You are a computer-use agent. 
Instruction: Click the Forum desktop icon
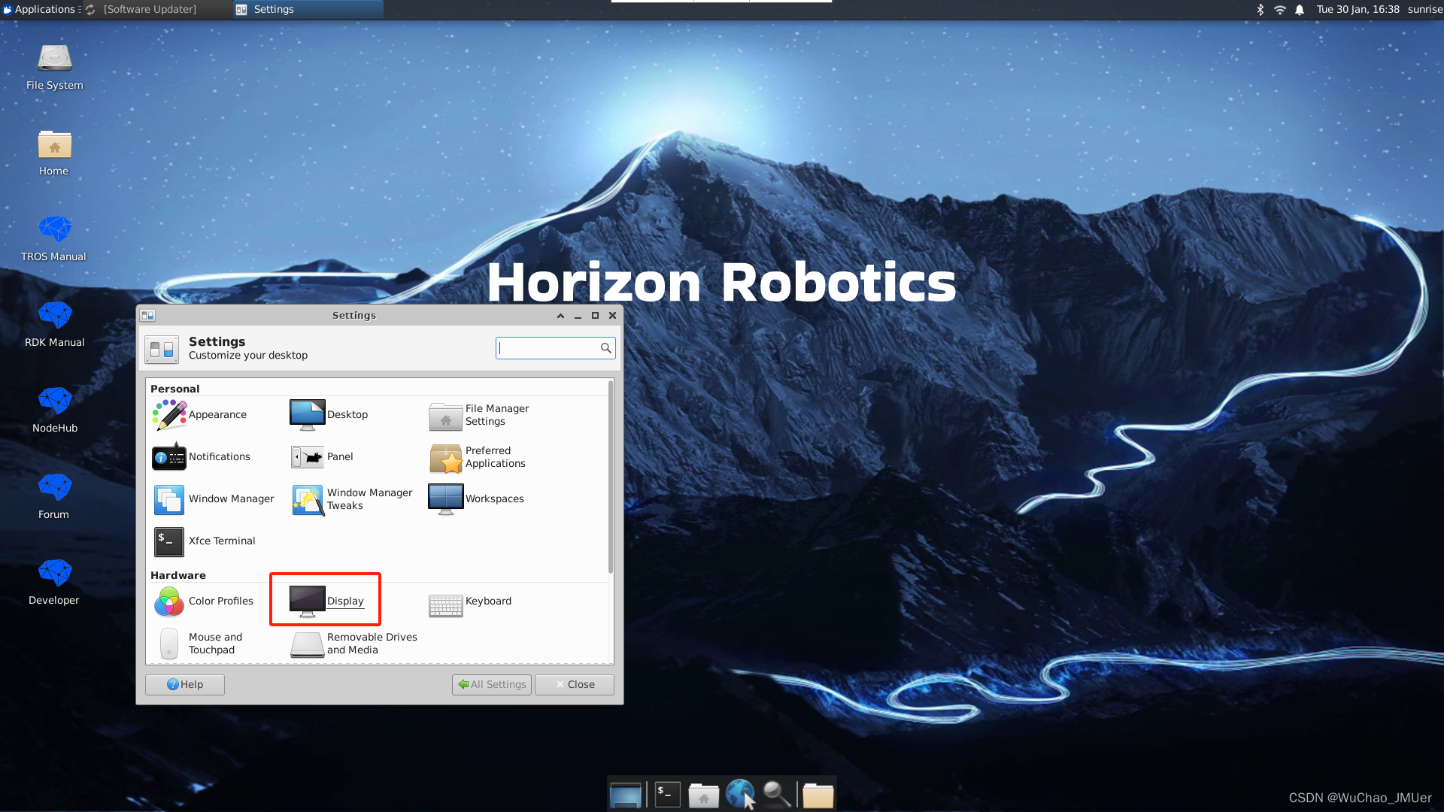pyautogui.click(x=54, y=496)
